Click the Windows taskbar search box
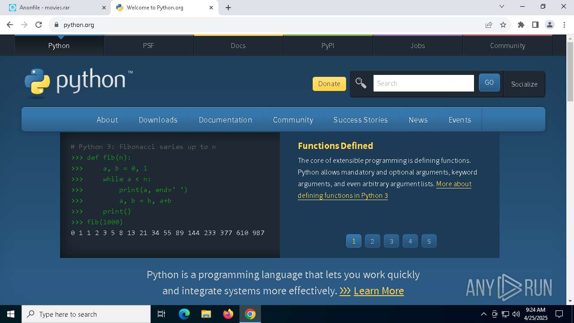Screen dimensions: 574x323 [x=86, y=314]
